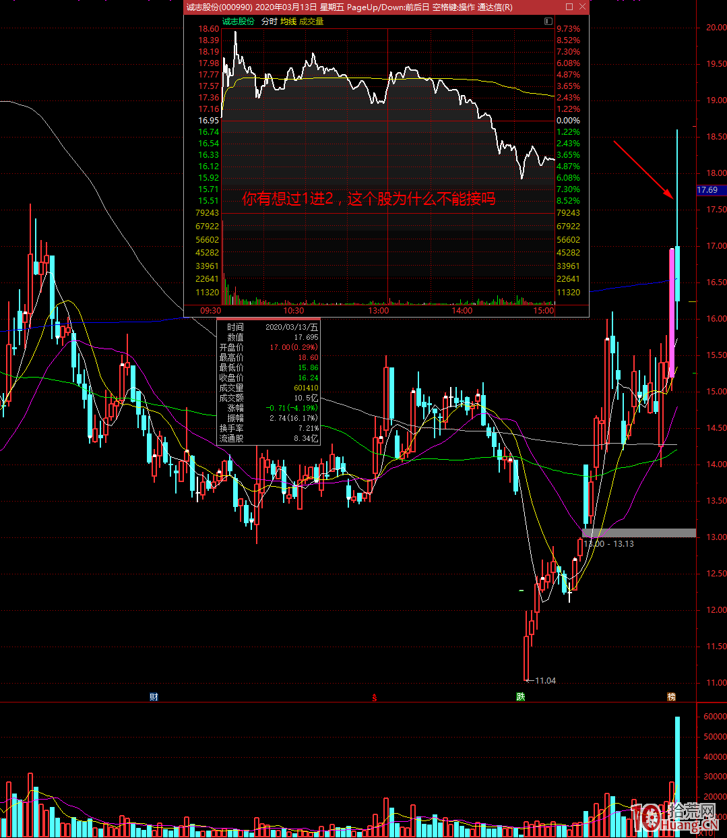Click the 09:30 label on intraday time axis
The height and width of the screenshot is (838, 727).
pos(211,311)
